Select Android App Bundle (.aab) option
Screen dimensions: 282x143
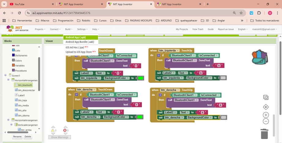point(80,42)
